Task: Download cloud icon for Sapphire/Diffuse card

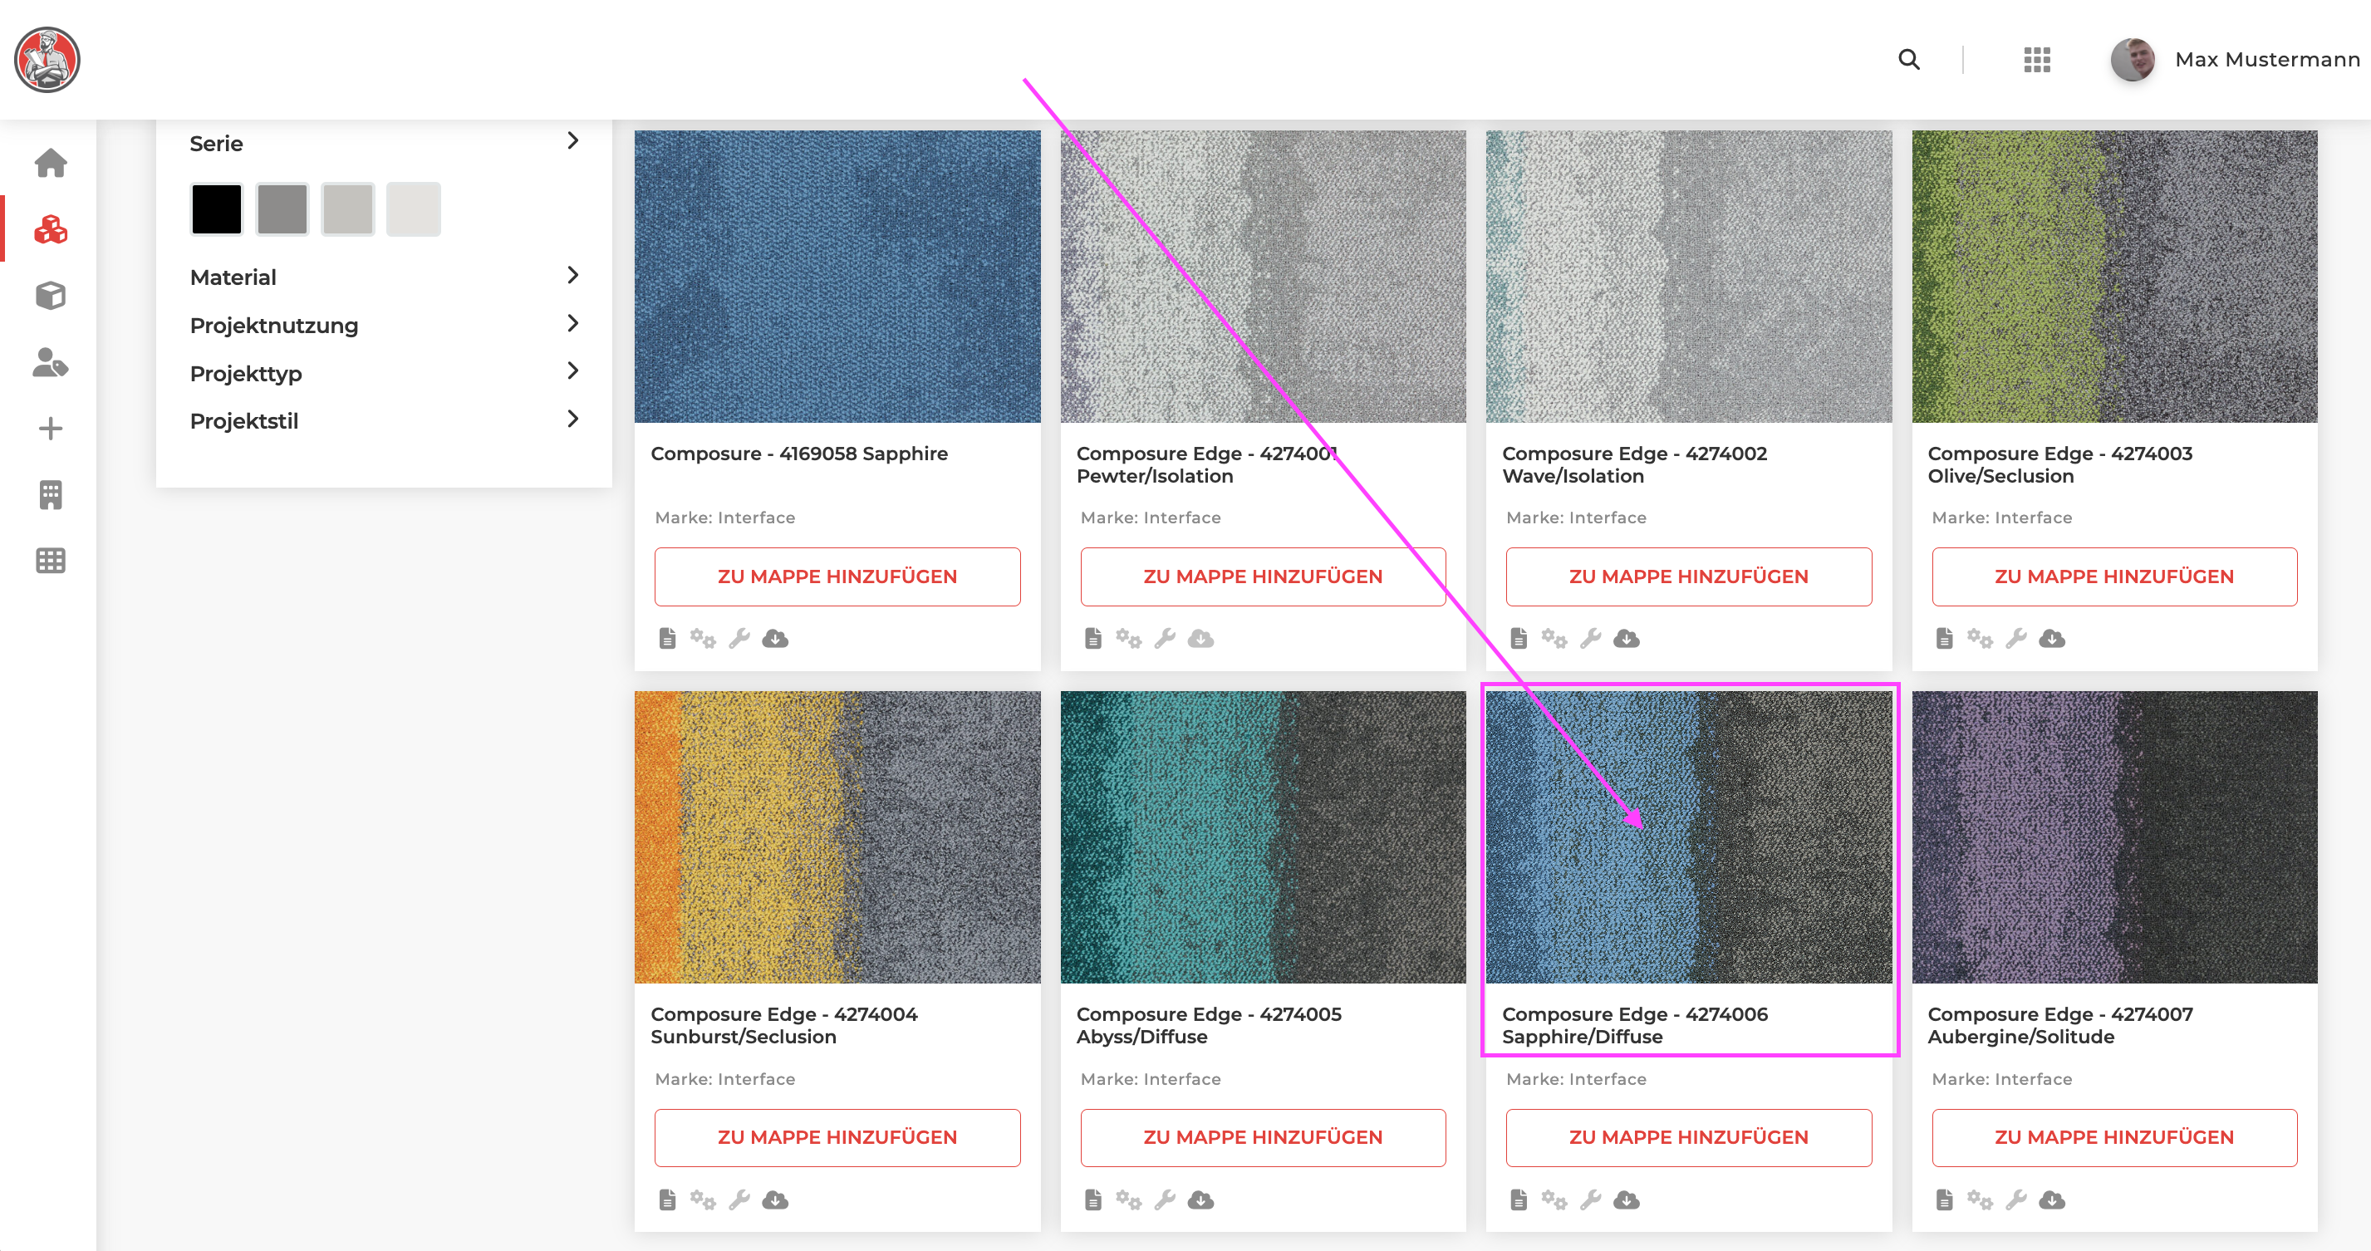Action: click(1627, 1199)
